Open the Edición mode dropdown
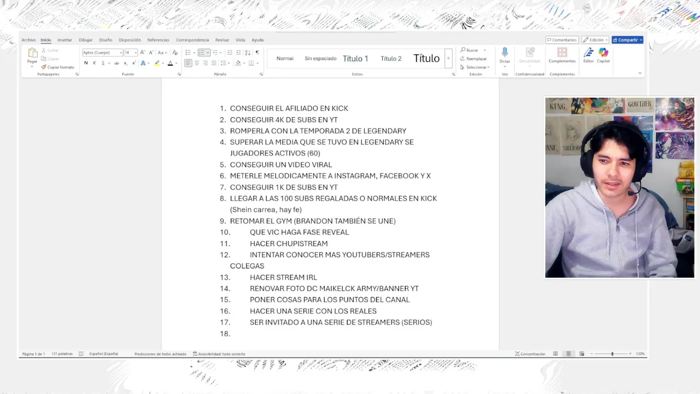This screenshot has height=394, width=700. (x=596, y=40)
